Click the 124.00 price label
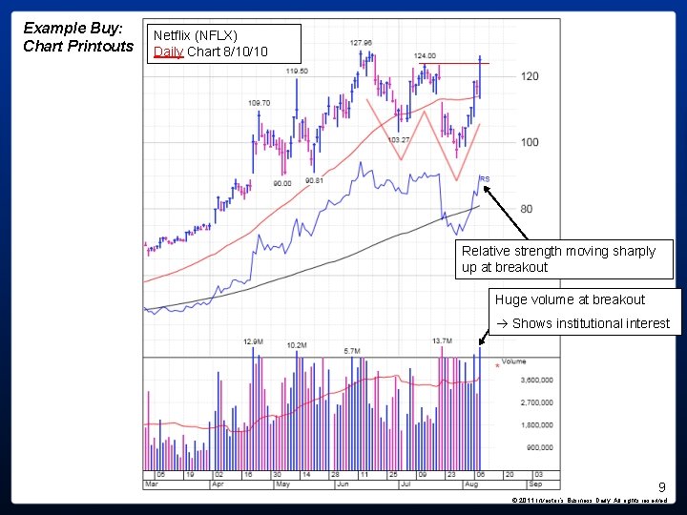The height and width of the screenshot is (515, 687). [425, 55]
